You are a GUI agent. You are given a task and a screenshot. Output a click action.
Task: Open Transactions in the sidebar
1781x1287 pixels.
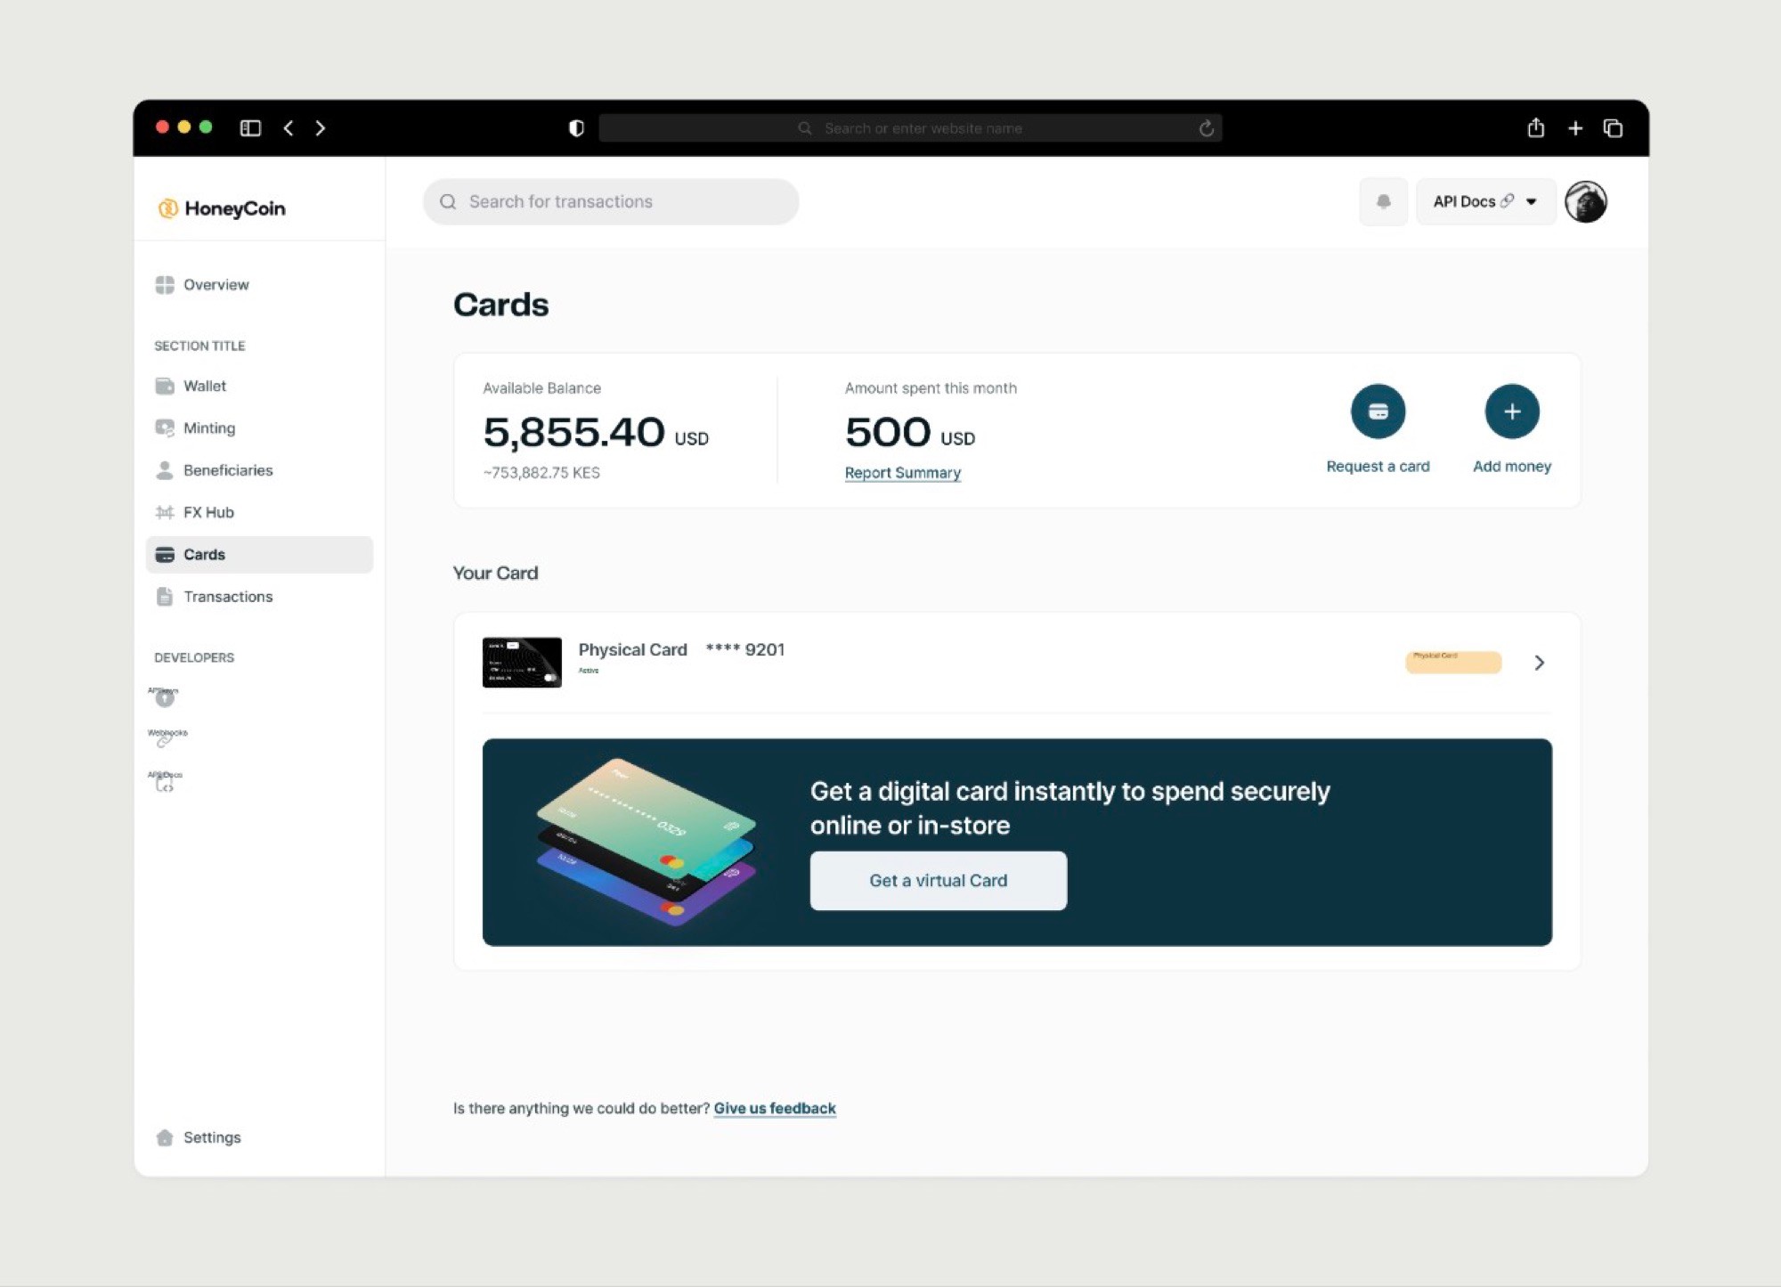pyautogui.click(x=214, y=597)
